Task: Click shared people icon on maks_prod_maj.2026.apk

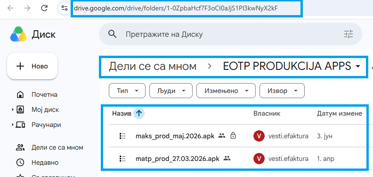Action: pos(222,136)
